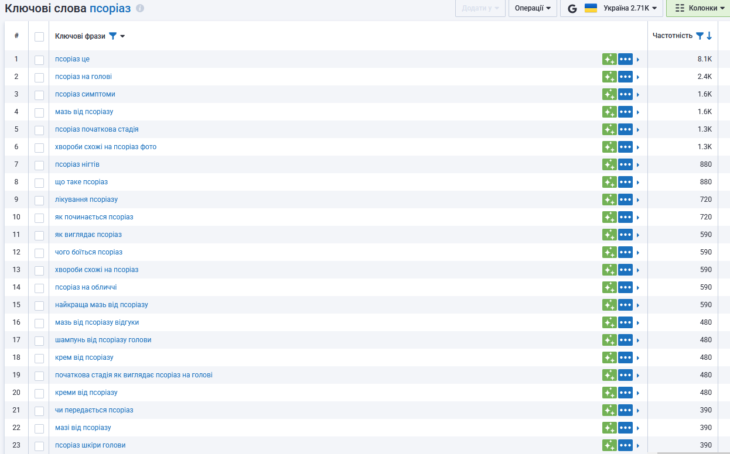This screenshot has height=454, width=730.
Task: Open blue dots menu for лікування псоріазу
Action: click(625, 200)
